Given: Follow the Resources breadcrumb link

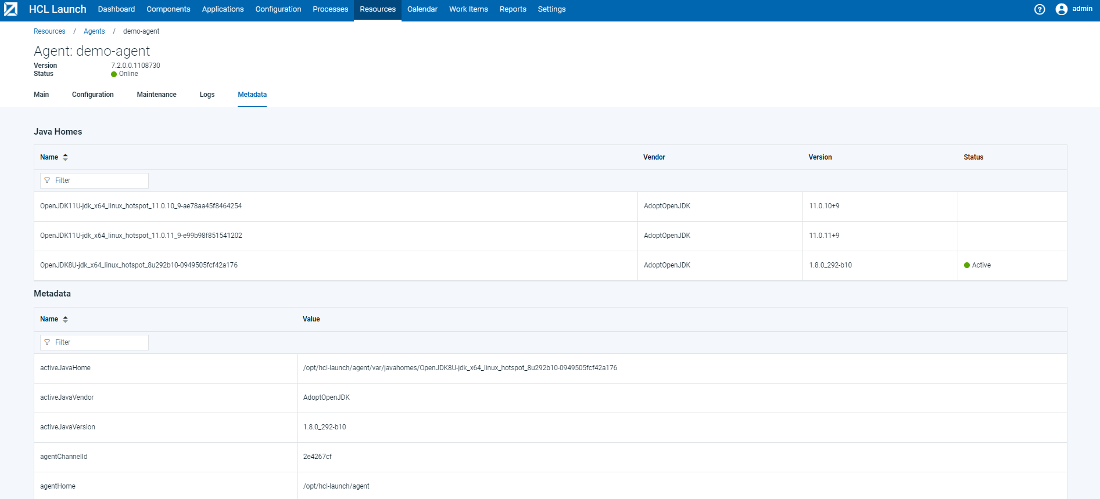Looking at the screenshot, I should pyautogui.click(x=49, y=31).
